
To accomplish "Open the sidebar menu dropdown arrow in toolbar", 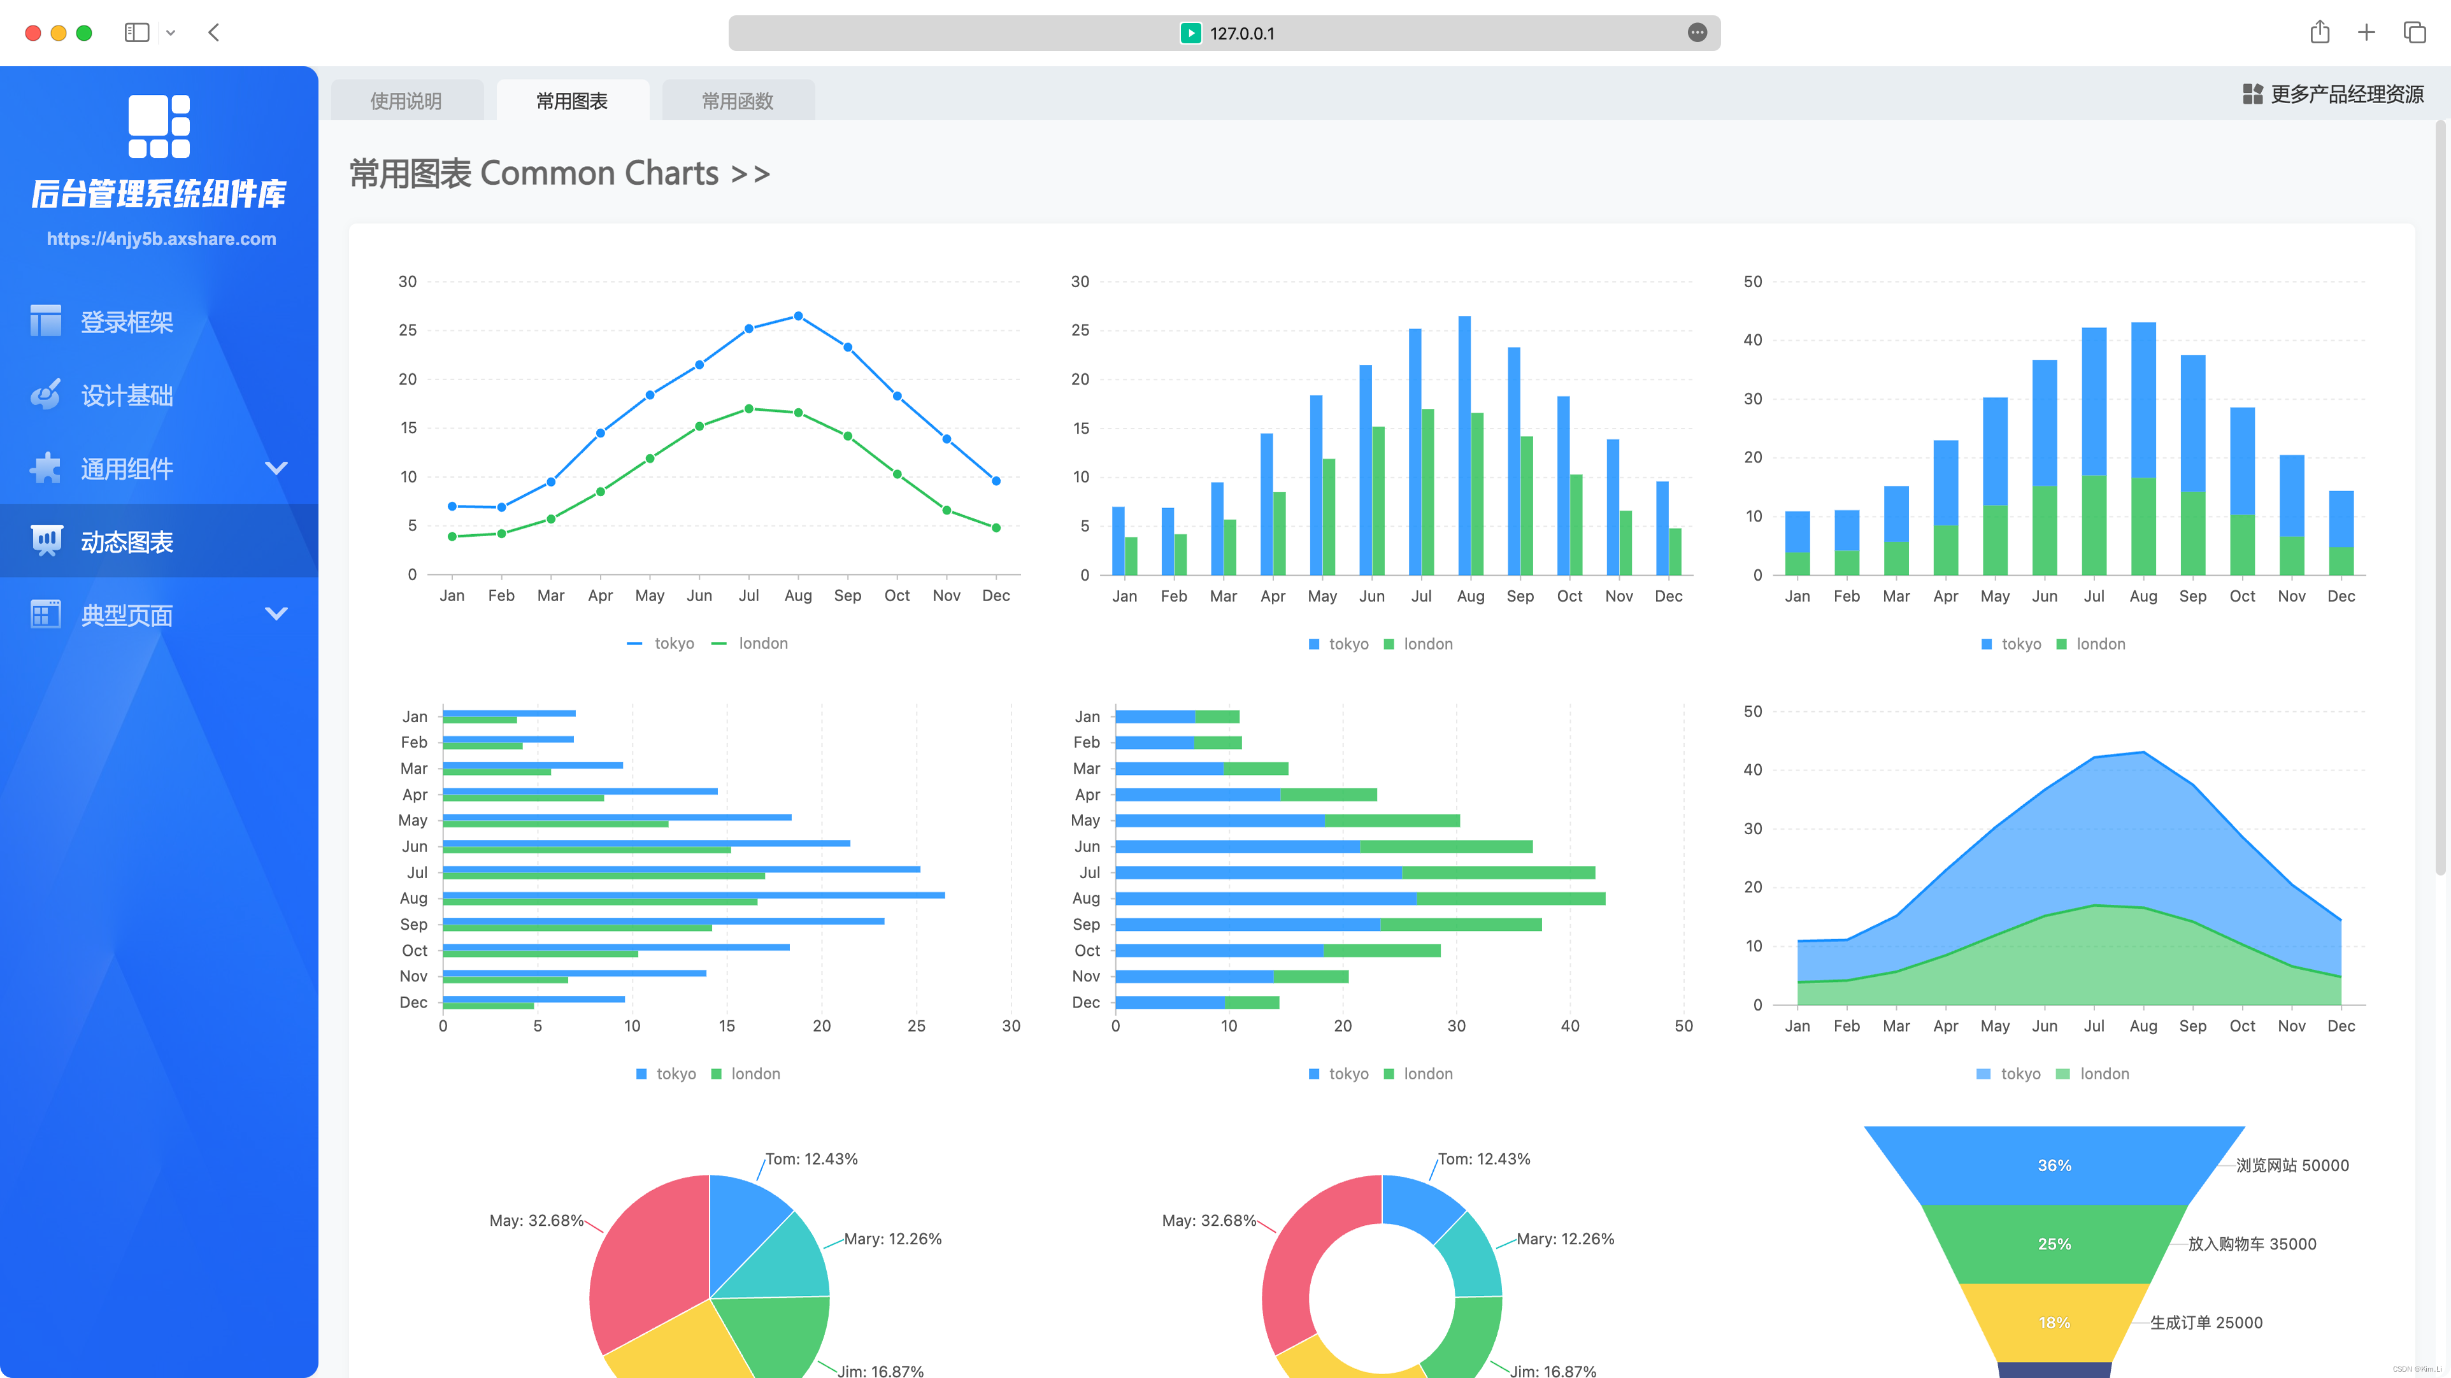I will coord(170,32).
